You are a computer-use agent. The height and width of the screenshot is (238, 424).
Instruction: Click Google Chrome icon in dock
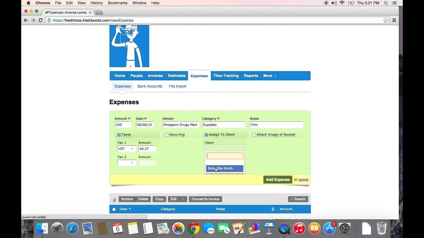click(x=194, y=228)
